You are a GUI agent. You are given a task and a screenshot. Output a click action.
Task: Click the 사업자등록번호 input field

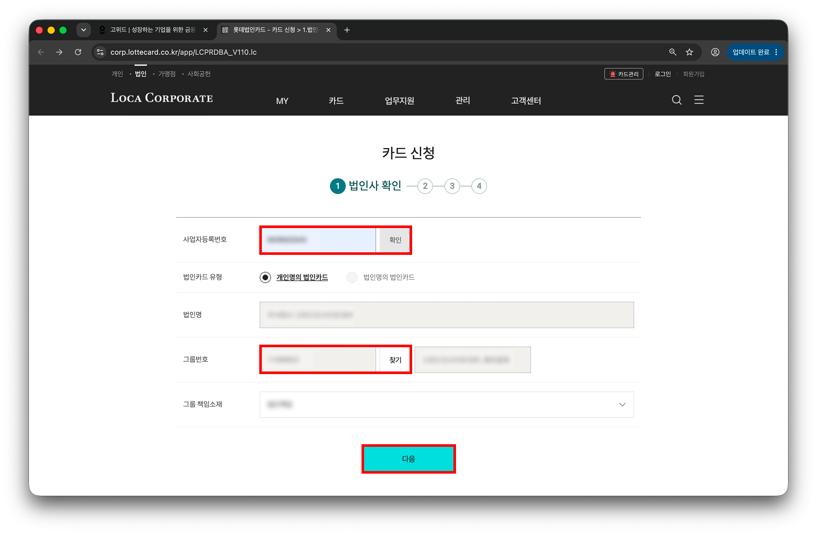pyautogui.click(x=318, y=240)
